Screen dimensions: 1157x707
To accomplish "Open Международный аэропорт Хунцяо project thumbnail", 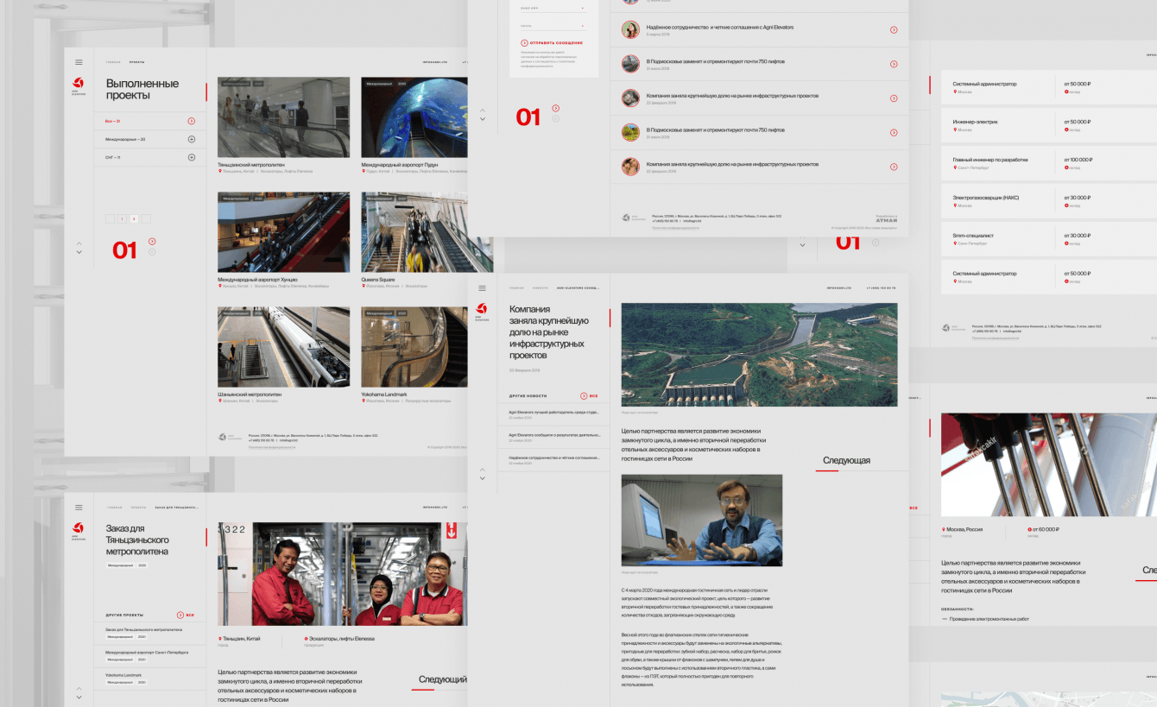I will pos(283,232).
